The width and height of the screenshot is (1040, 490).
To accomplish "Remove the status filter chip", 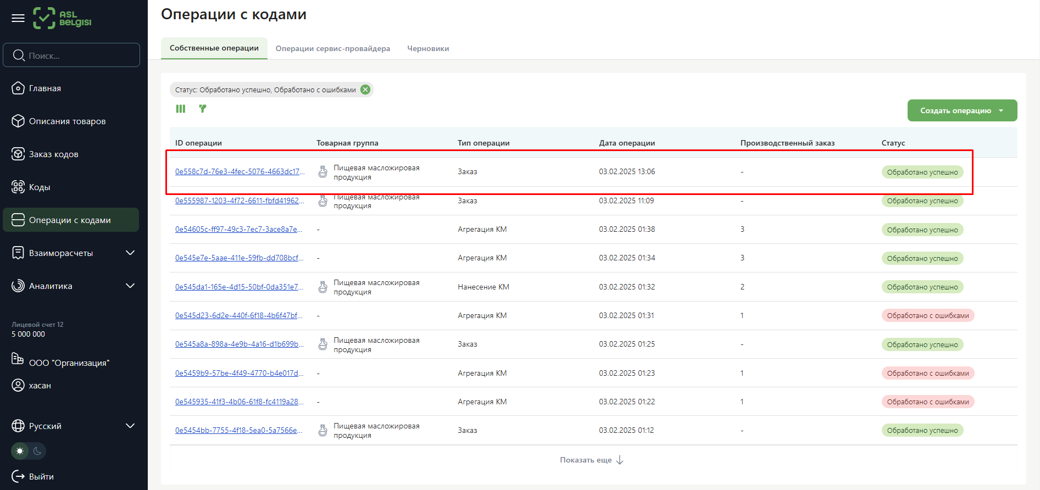I will 365,90.
